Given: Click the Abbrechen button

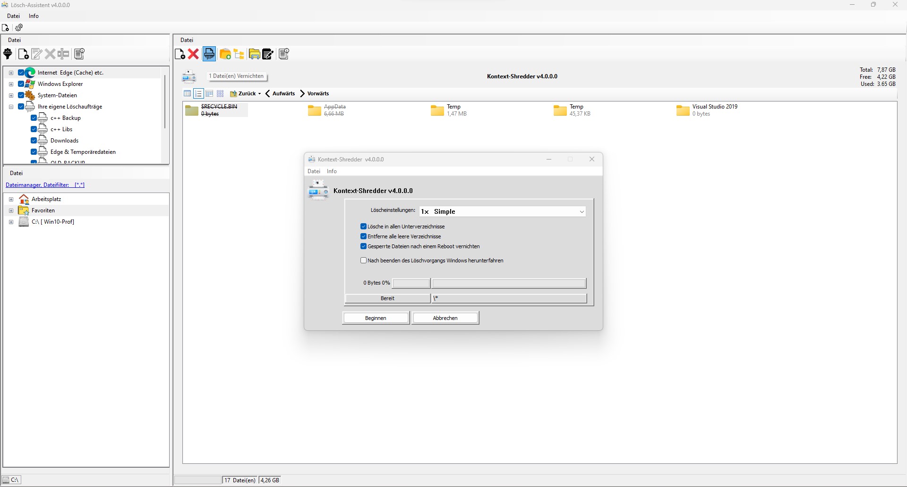Looking at the screenshot, I should [x=445, y=318].
